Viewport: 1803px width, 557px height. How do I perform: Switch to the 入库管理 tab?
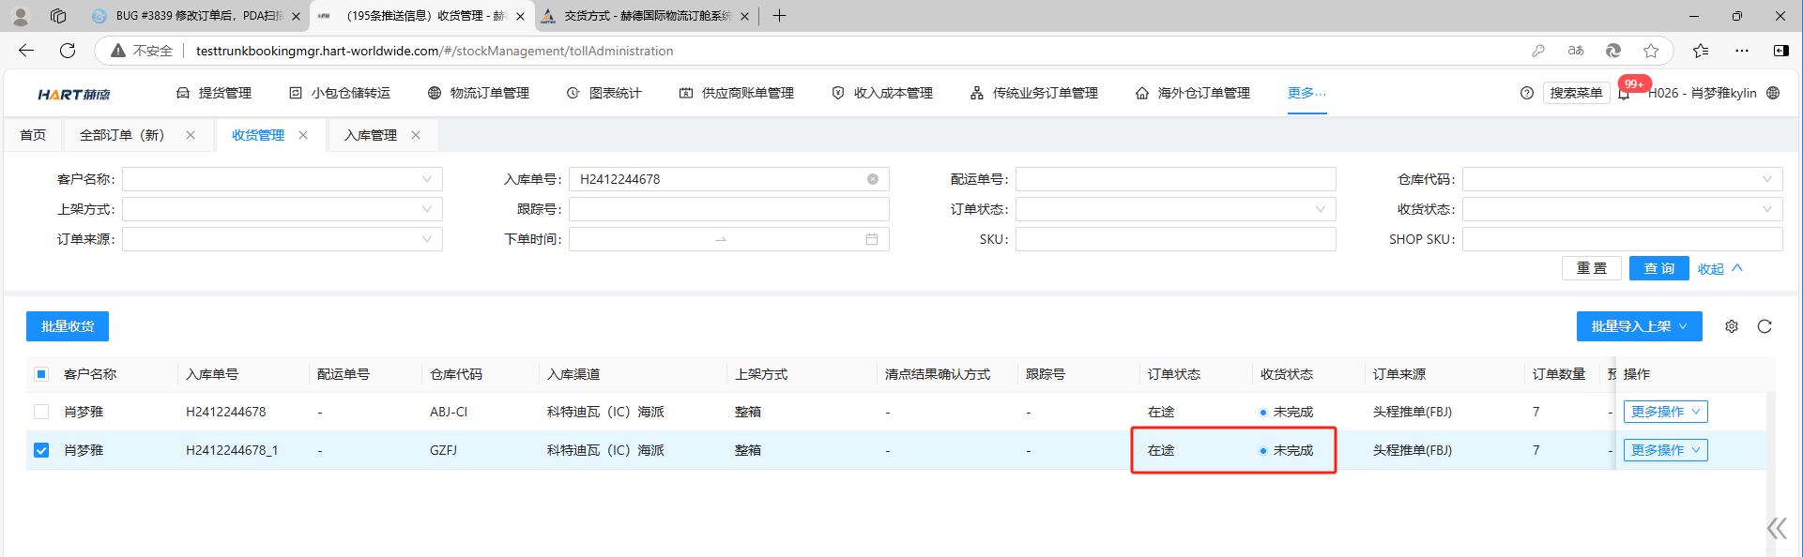tap(370, 135)
